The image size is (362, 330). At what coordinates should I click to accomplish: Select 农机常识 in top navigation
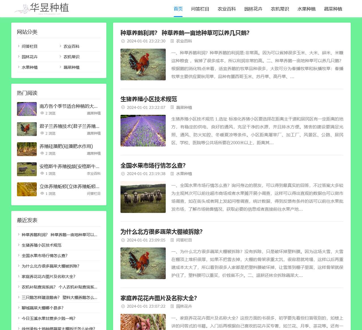tap(280, 9)
